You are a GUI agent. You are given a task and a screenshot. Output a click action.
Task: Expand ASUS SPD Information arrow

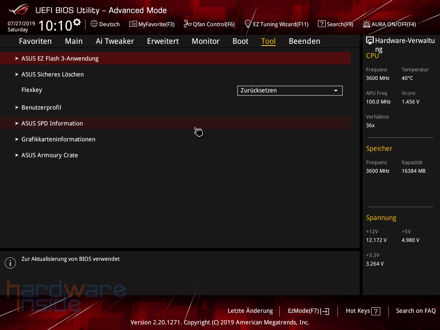coord(17,123)
